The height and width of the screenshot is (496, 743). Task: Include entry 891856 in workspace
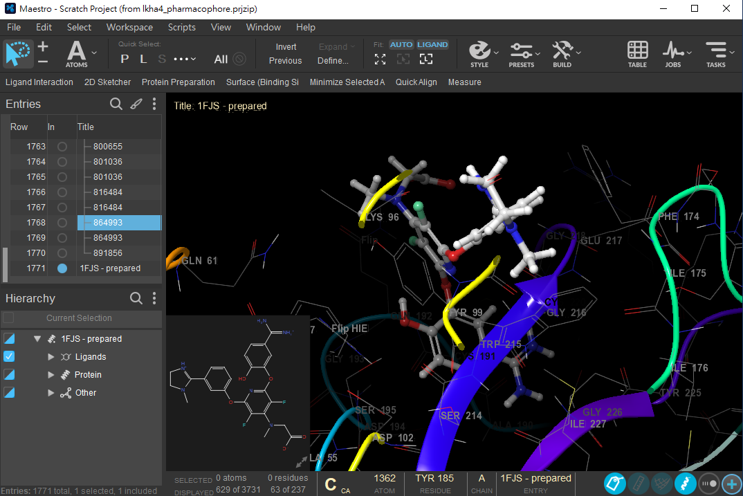(62, 253)
